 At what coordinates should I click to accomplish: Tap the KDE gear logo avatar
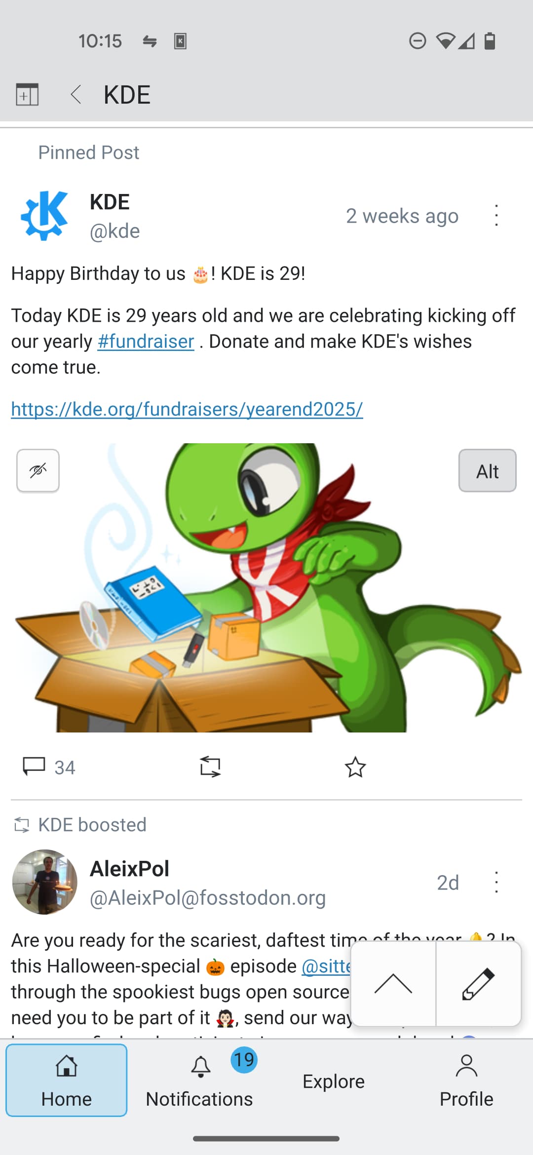coord(44,215)
